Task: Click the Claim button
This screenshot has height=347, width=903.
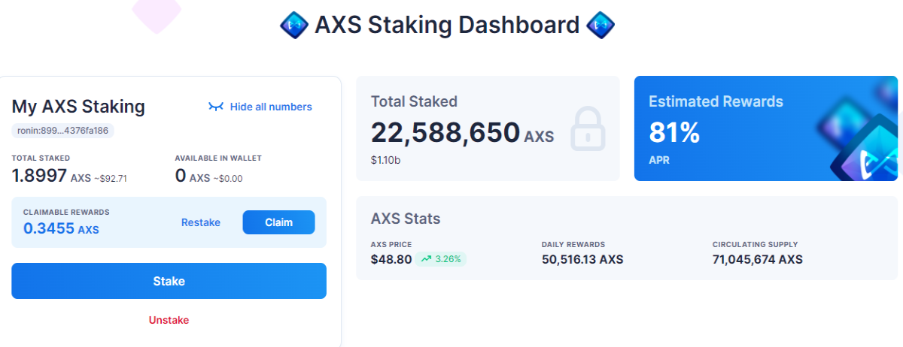Action: tap(278, 222)
